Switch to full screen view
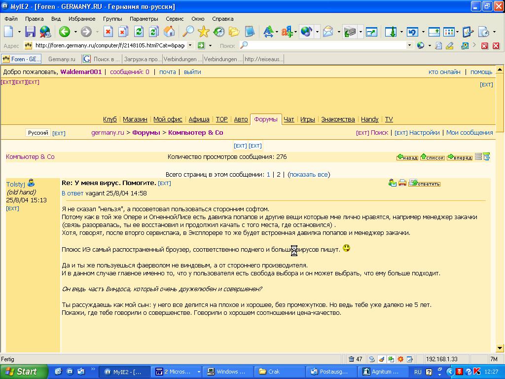The image size is (505, 379). coord(371,32)
